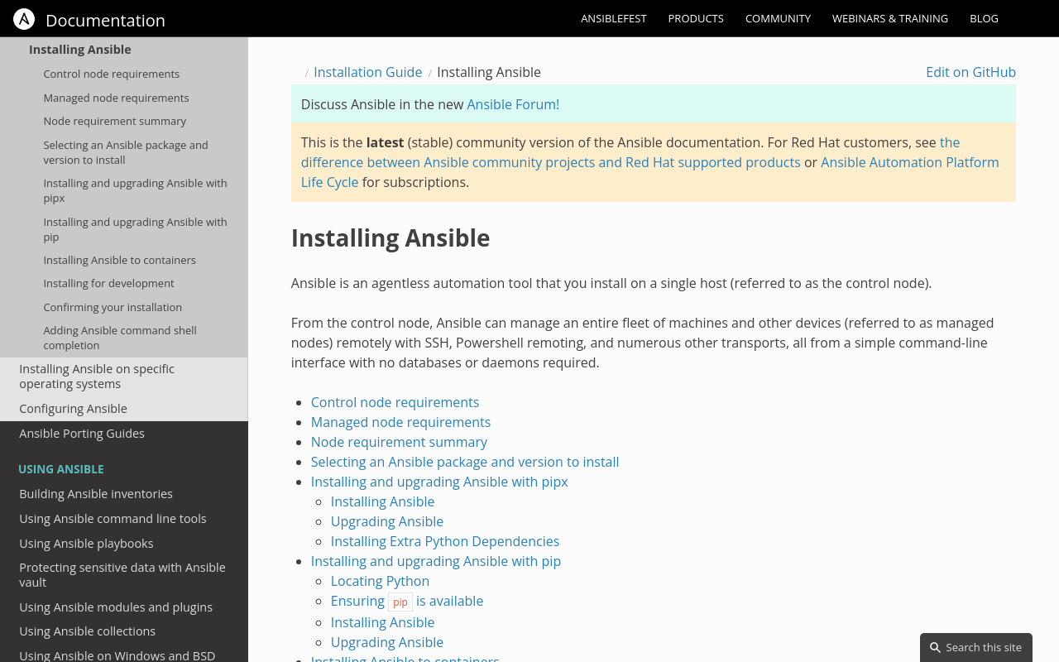Image resolution: width=1059 pixels, height=662 pixels.
Task: Open the WEBINARS & TRAINING menu item
Action: (890, 18)
